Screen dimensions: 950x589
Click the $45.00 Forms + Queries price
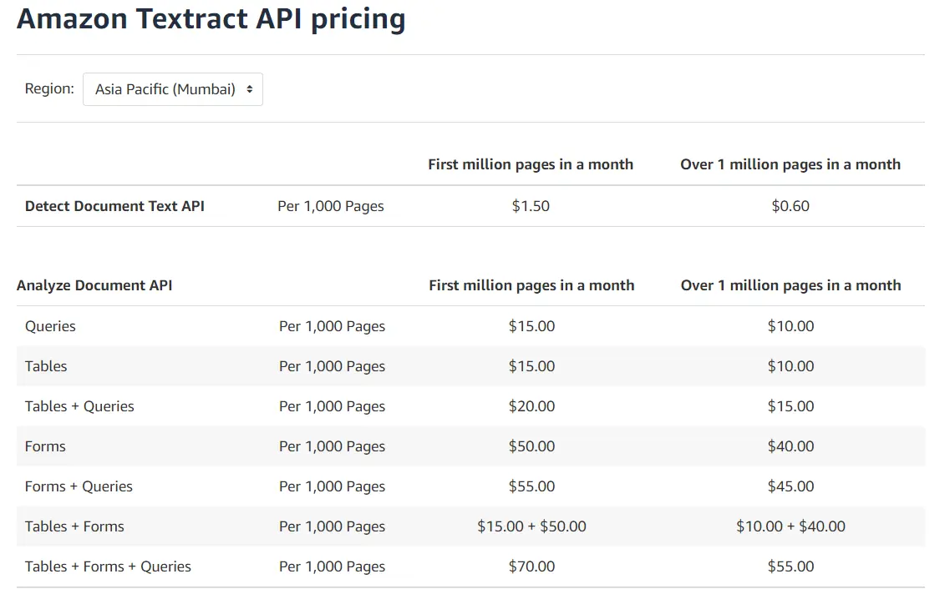790,486
